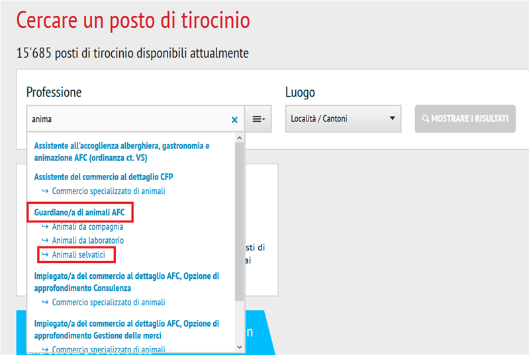Click into the Professione search field
The height and width of the screenshot is (355, 529).
[x=126, y=120]
